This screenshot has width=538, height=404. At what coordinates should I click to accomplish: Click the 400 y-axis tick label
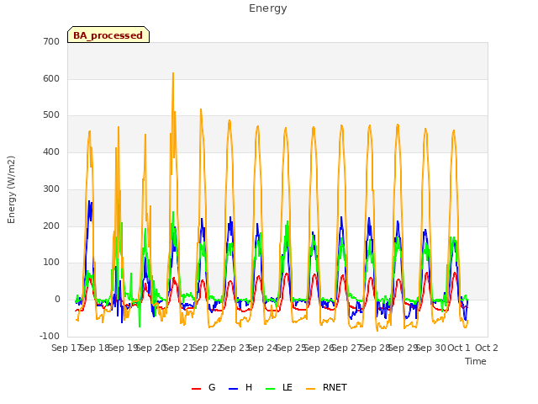(x=51, y=151)
